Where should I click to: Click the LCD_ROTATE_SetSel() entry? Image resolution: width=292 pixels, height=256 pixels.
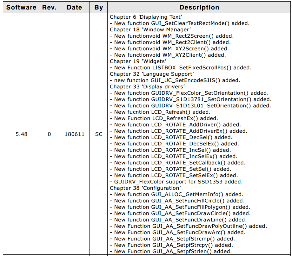170,169
